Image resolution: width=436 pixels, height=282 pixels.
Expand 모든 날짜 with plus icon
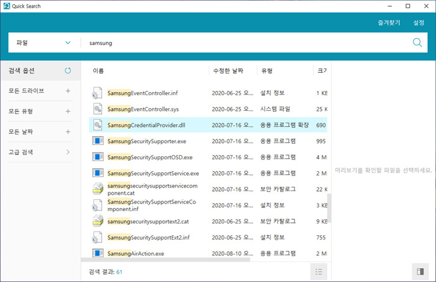[68, 132]
